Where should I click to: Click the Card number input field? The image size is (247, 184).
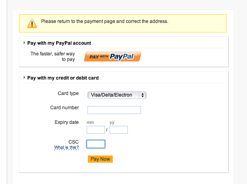114,110
